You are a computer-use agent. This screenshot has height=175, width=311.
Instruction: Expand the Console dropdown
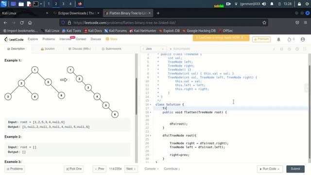[x=152, y=169]
